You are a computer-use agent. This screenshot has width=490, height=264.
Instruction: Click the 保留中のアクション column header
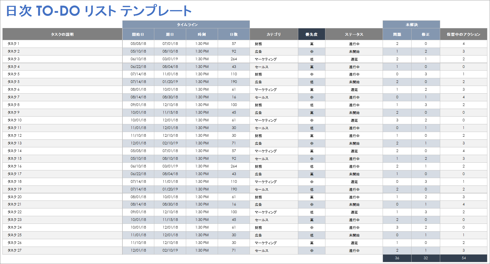[x=463, y=34]
